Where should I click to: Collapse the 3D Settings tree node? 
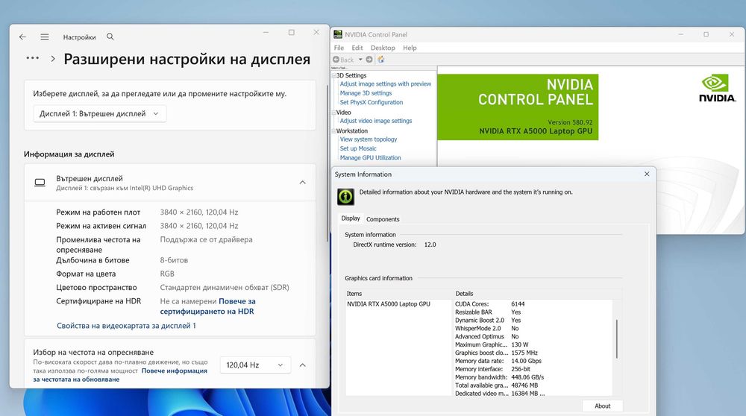pyautogui.click(x=334, y=75)
